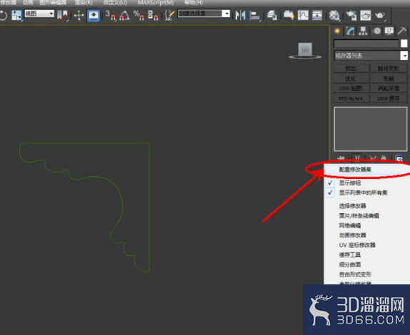Click the Use Pivot Point Center icon
The height and width of the screenshot is (335, 410).
click(x=62, y=15)
